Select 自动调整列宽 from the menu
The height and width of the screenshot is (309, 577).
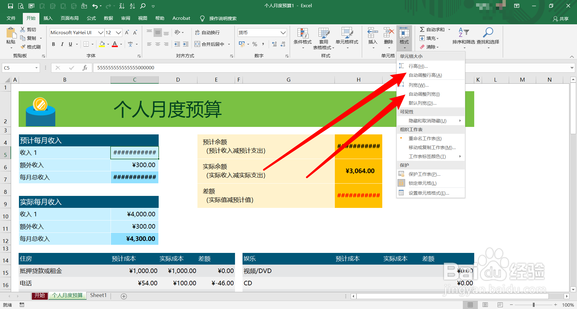423,94
